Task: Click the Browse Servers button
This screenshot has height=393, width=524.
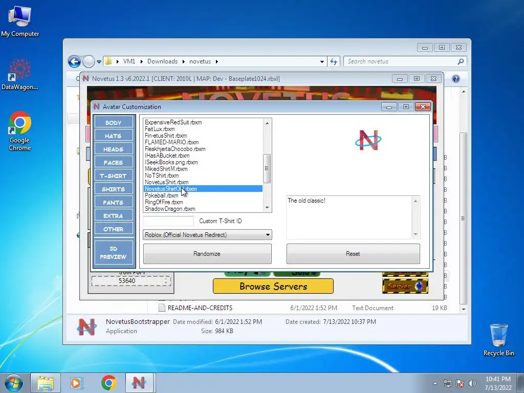Action: pos(273,287)
